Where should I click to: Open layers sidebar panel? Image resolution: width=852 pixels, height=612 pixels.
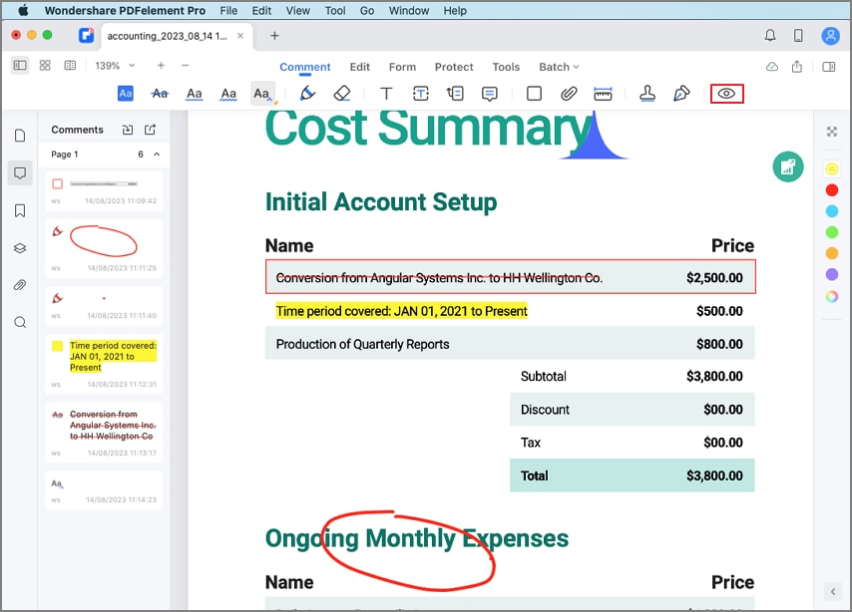[x=20, y=248]
